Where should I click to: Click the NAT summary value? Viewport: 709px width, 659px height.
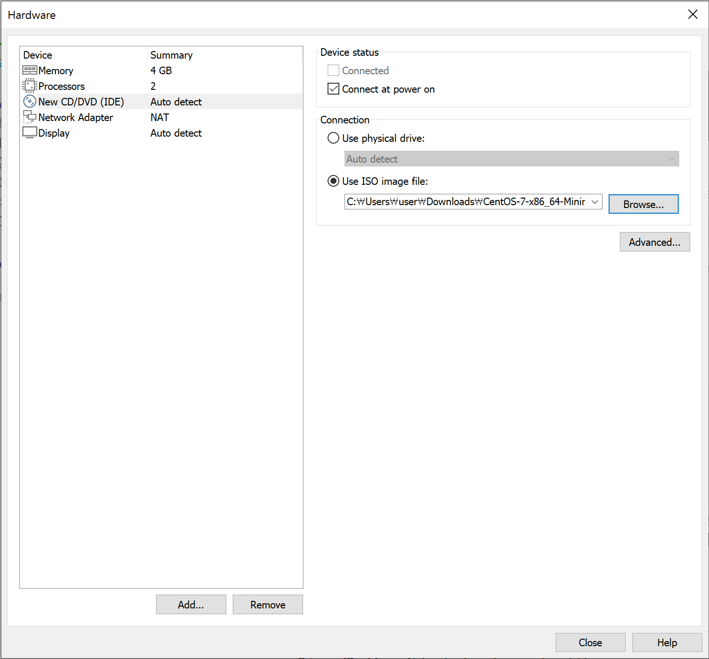(160, 117)
